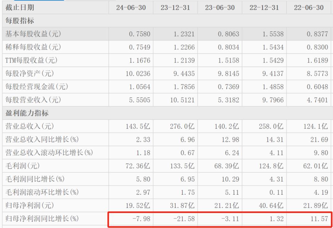Click net asset per share value 10.0236
The height and width of the screenshot is (228, 333).
pos(138,73)
